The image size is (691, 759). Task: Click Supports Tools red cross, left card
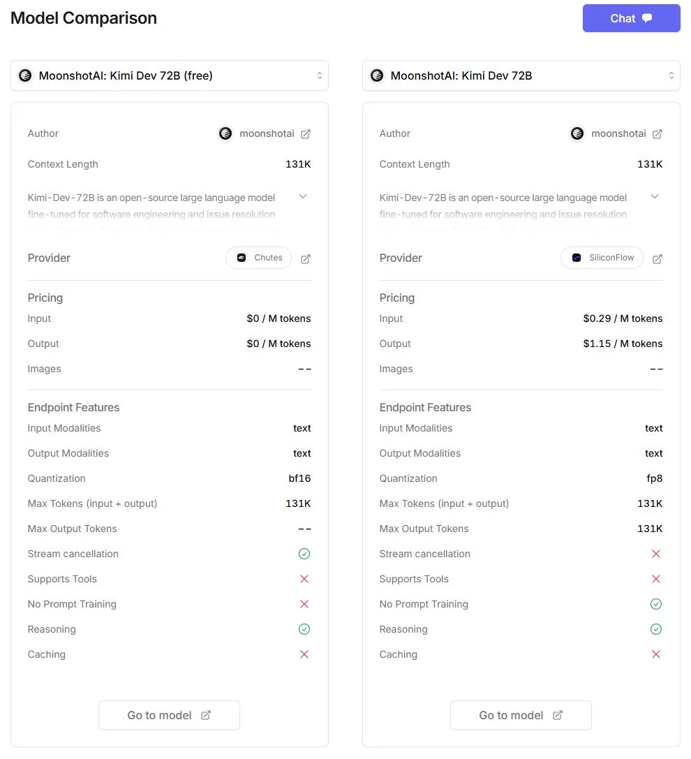tap(304, 579)
